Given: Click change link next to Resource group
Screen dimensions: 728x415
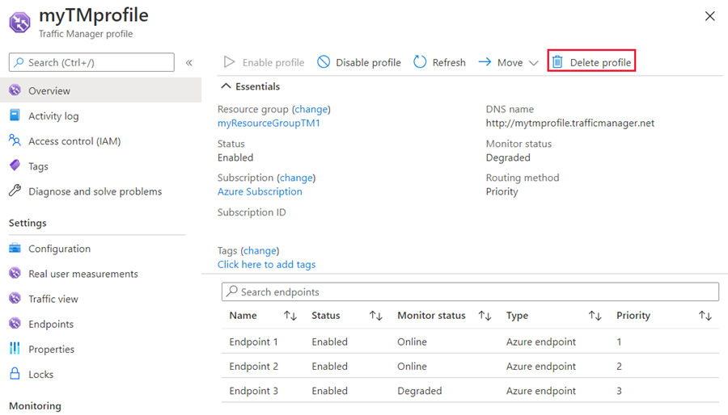Looking at the screenshot, I should [311, 109].
